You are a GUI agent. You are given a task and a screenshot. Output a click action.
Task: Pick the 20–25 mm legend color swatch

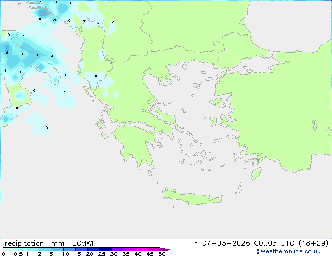point(94,249)
